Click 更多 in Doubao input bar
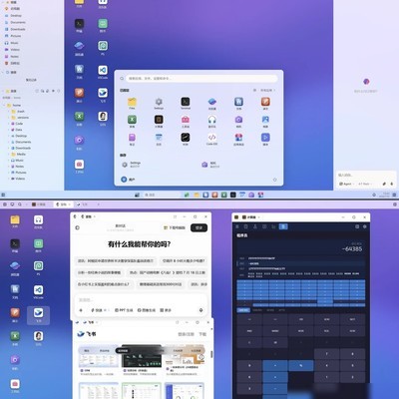 pyautogui.click(x=166, y=310)
